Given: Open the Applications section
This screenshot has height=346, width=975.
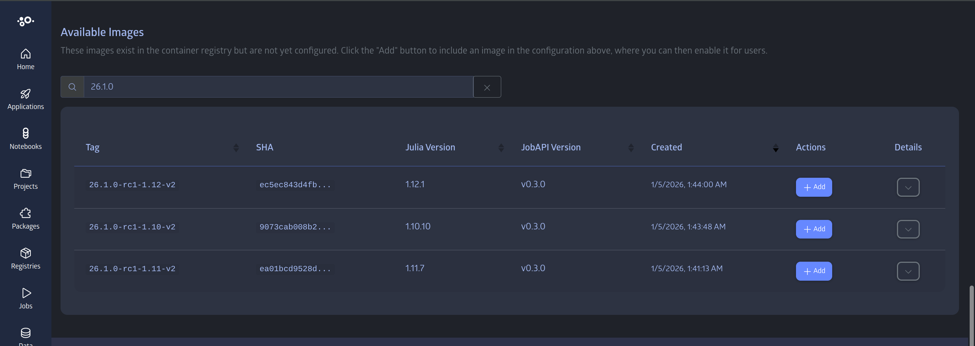Looking at the screenshot, I should pyautogui.click(x=25, y=100).
